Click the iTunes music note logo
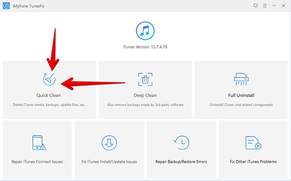This screenshot has width=291, height=181. 145,31
